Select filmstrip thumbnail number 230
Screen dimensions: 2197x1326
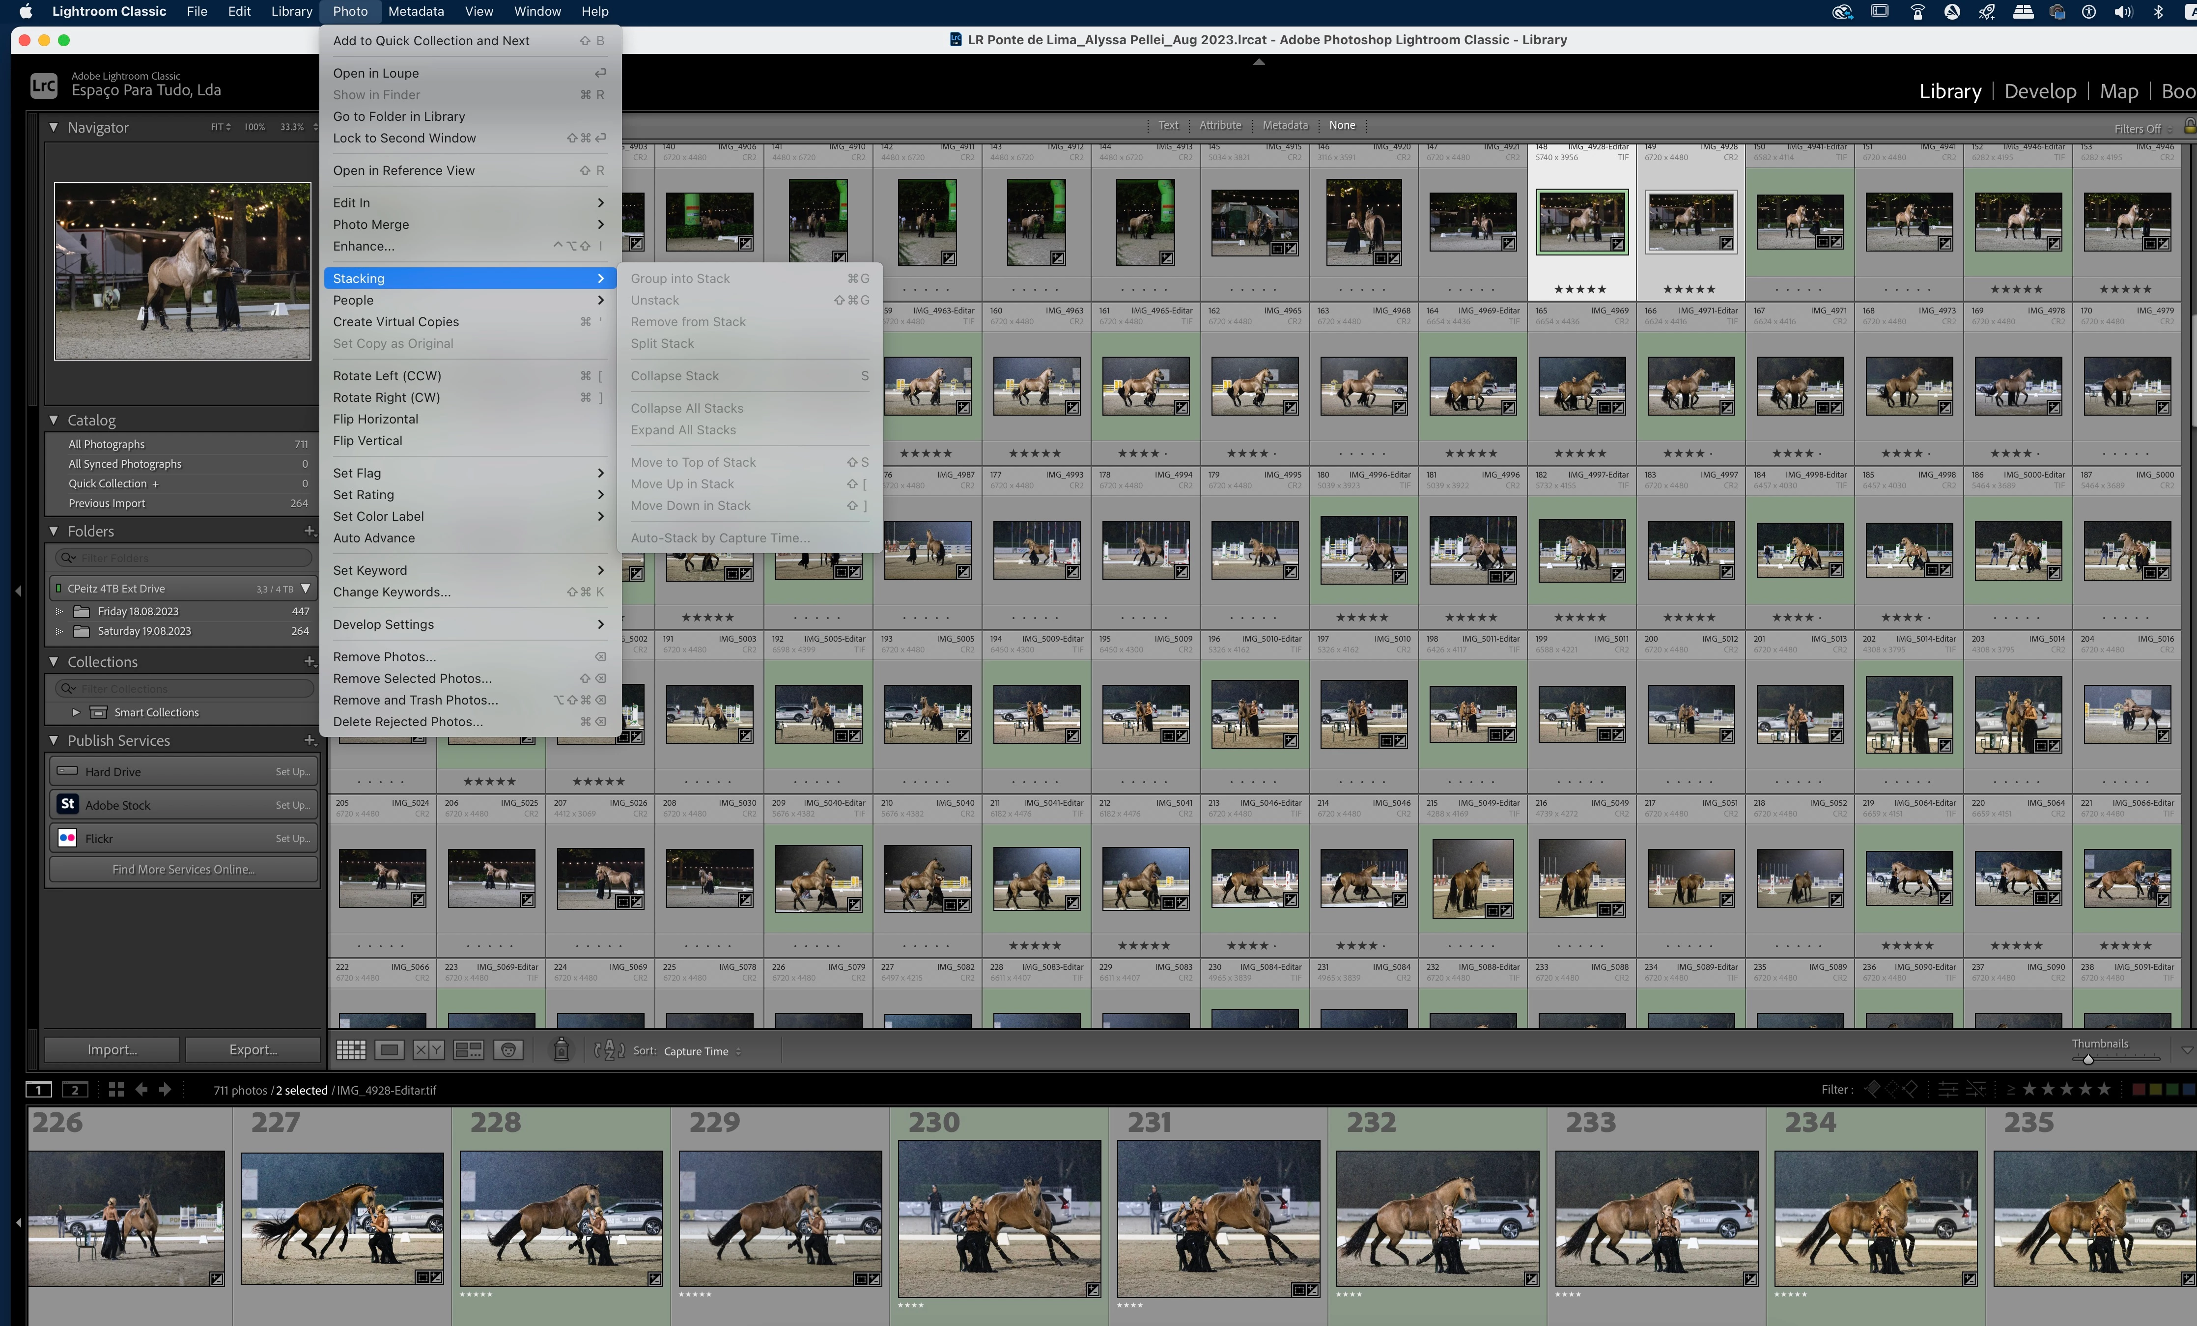[x=999, y=1217]
